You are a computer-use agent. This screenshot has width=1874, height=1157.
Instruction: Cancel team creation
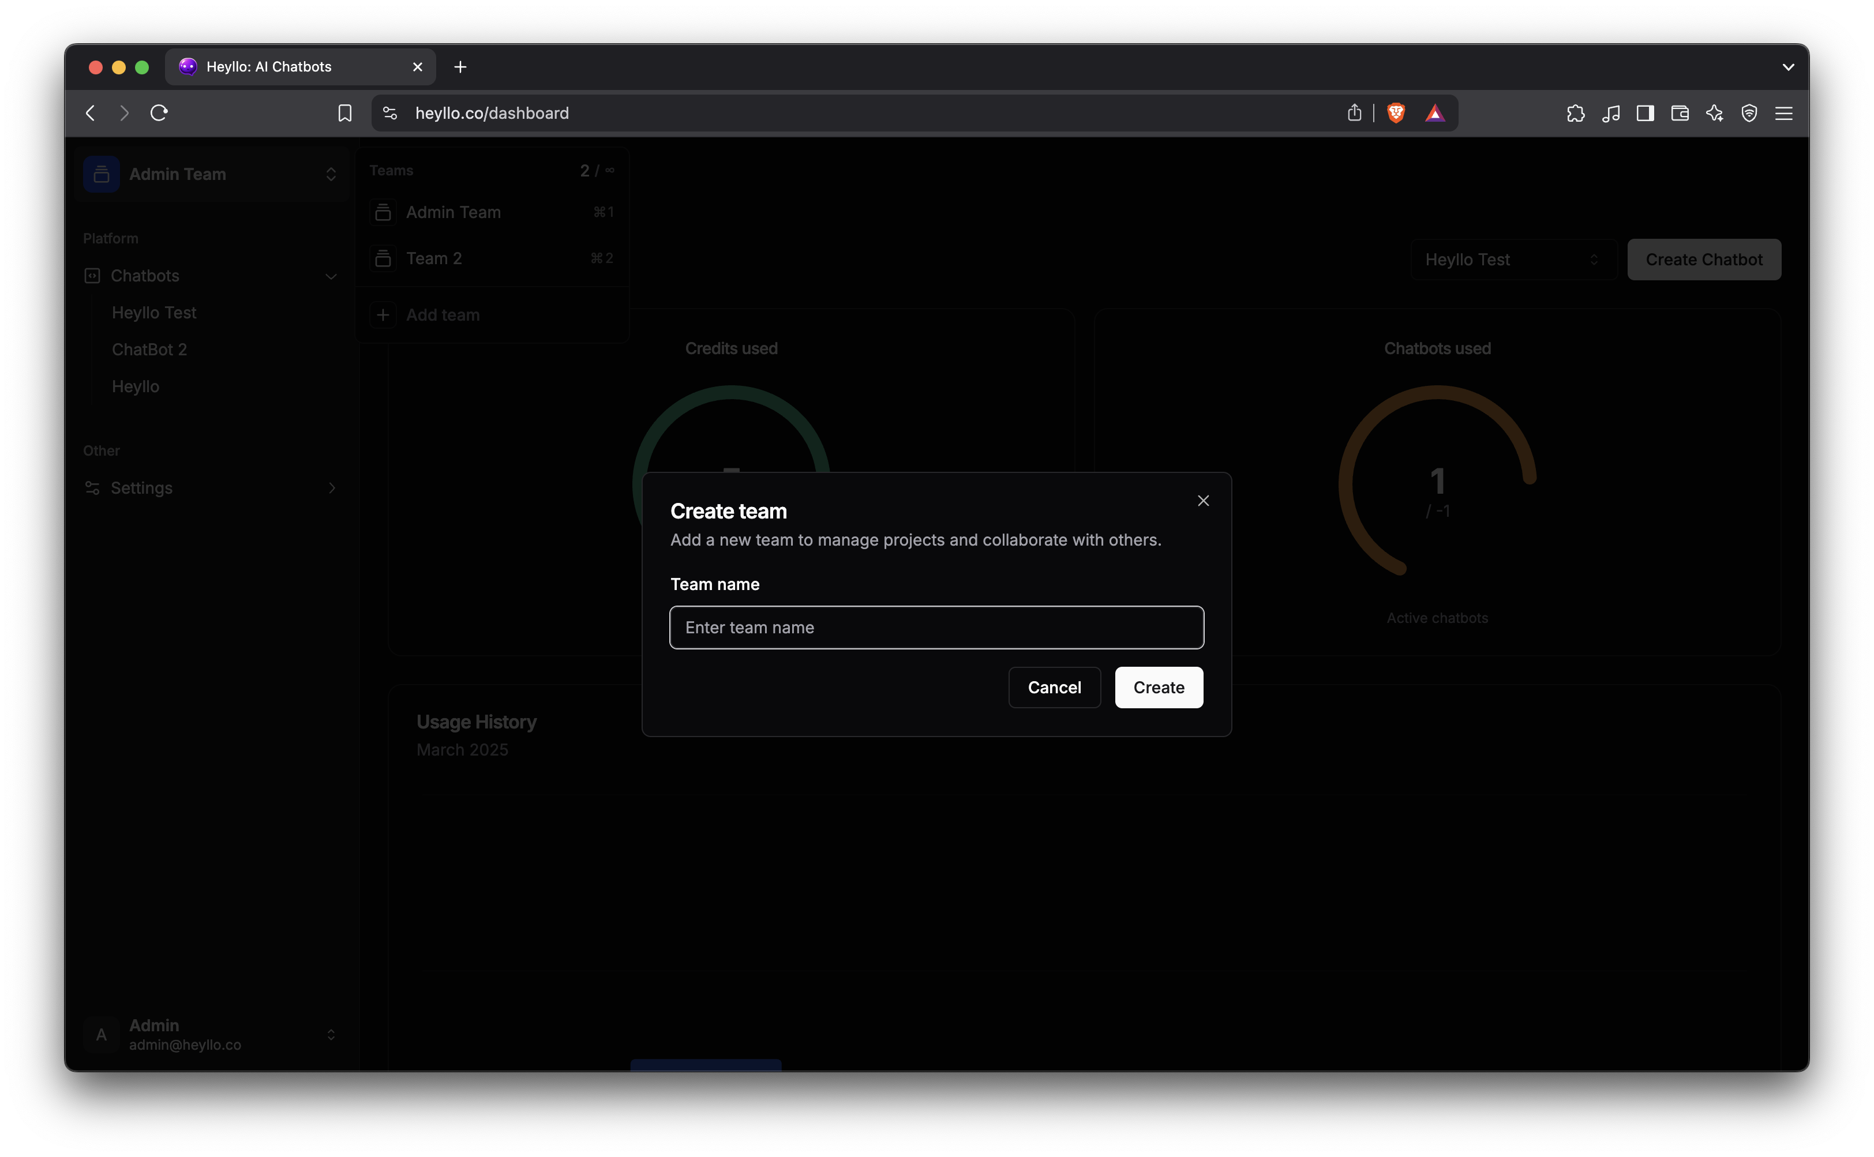tap(1054, 687)
